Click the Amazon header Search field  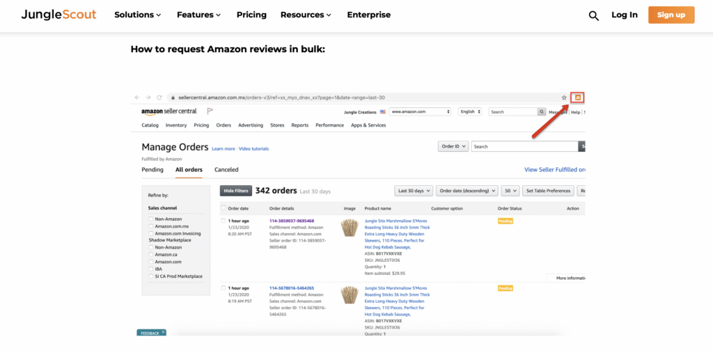tap(513, 111)
